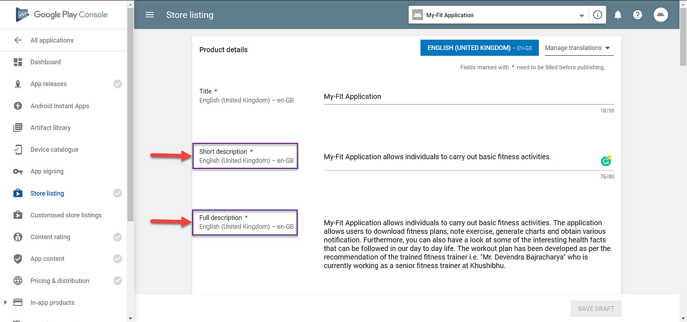Click the Store listing page title
687x322 pixels.
pos(190,15)
